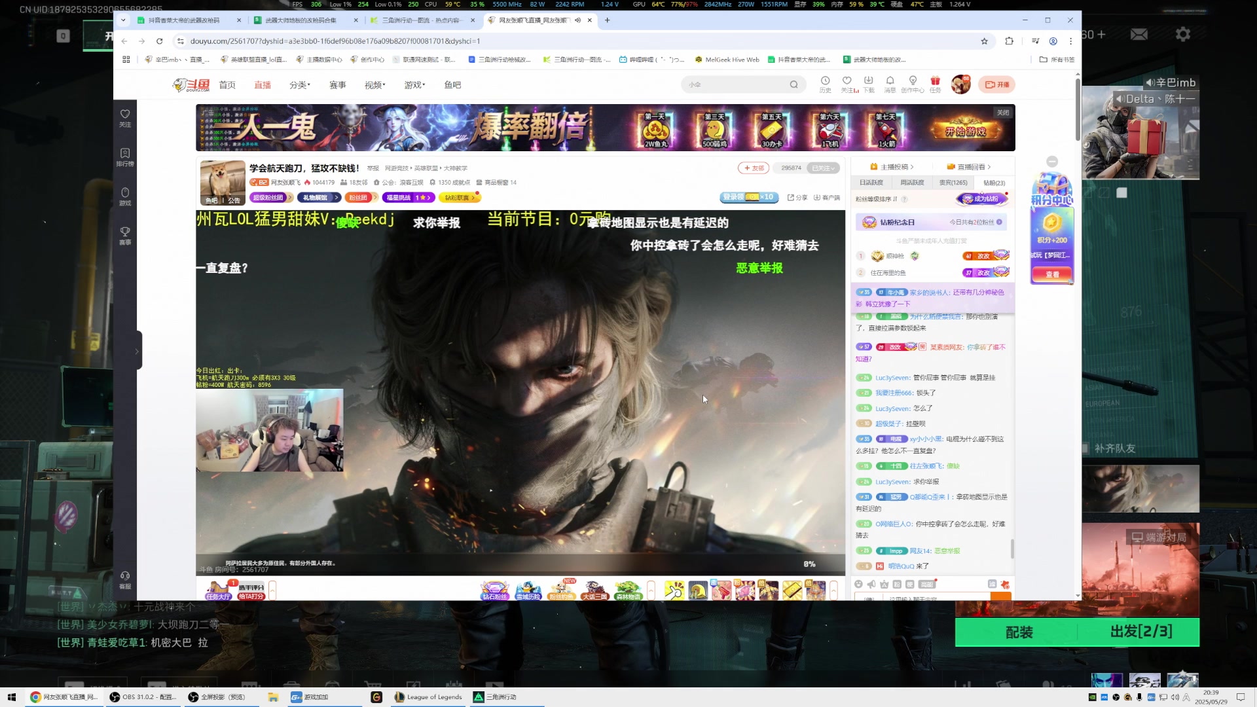Open OBS 31.0.2 in the taskbar

(x=144, y=697)
